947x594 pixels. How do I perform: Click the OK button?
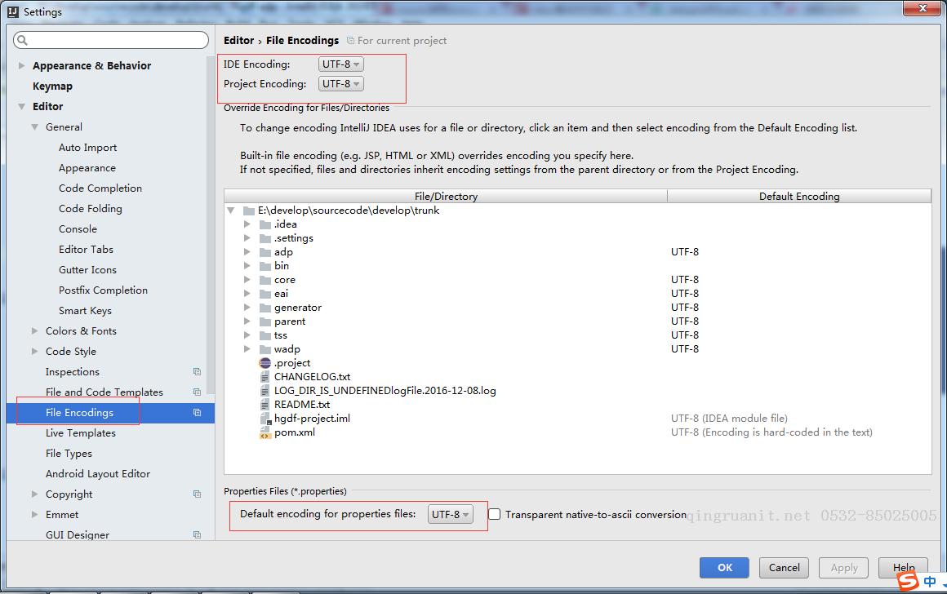pyautogui.click(x=724, y=567)
